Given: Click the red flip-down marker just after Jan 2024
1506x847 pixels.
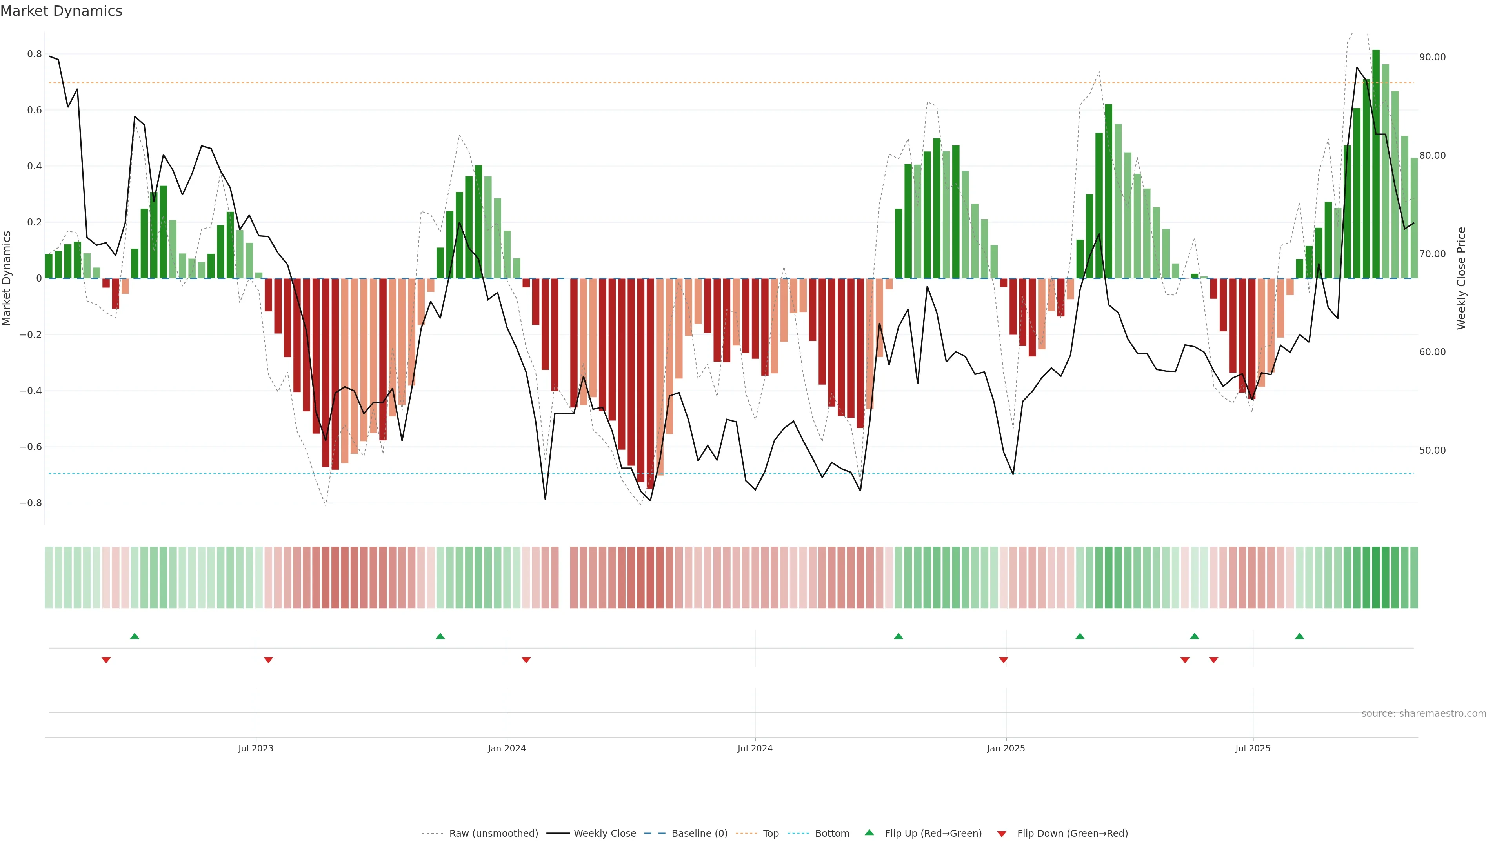Looking at the screenshot, I should [x=526, y=660].
